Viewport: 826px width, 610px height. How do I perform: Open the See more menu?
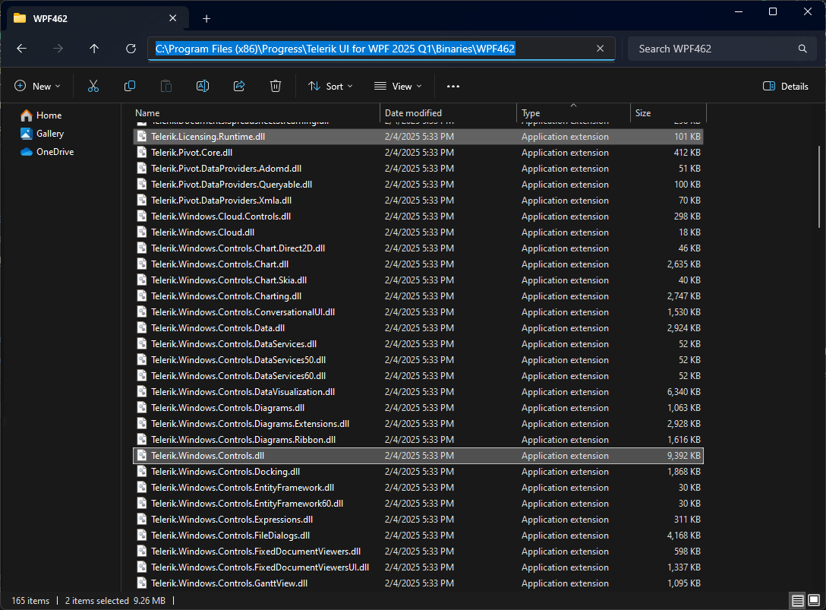(453, 86)
